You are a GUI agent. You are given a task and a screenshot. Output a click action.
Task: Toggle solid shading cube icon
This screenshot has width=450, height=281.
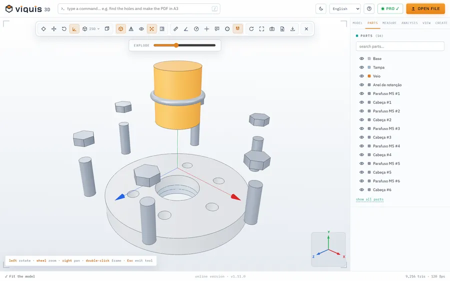click(121, 28)
